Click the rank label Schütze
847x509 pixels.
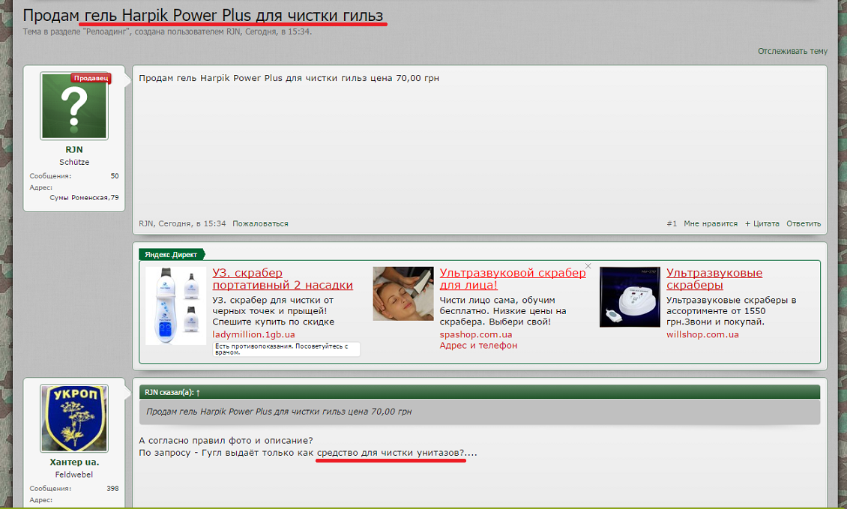pos(74,162)
